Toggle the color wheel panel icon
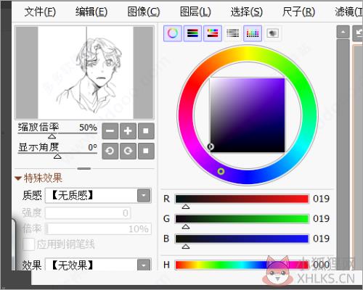 pos(173,33)
